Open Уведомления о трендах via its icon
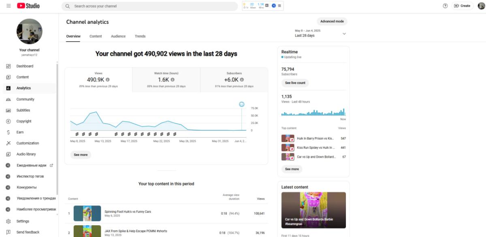 click(x=8, y=198)
